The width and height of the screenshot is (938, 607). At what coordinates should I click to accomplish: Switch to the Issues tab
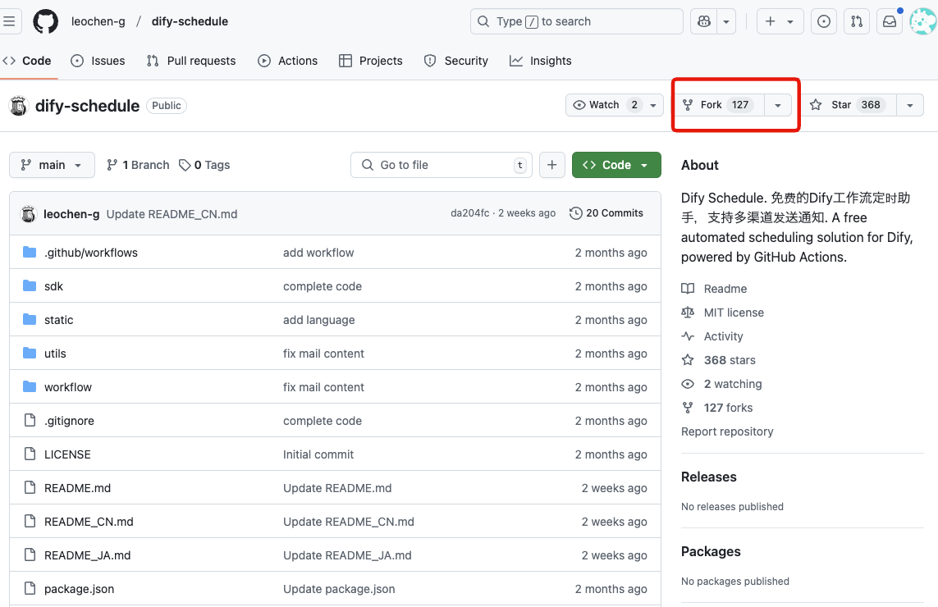click(98, 61)
